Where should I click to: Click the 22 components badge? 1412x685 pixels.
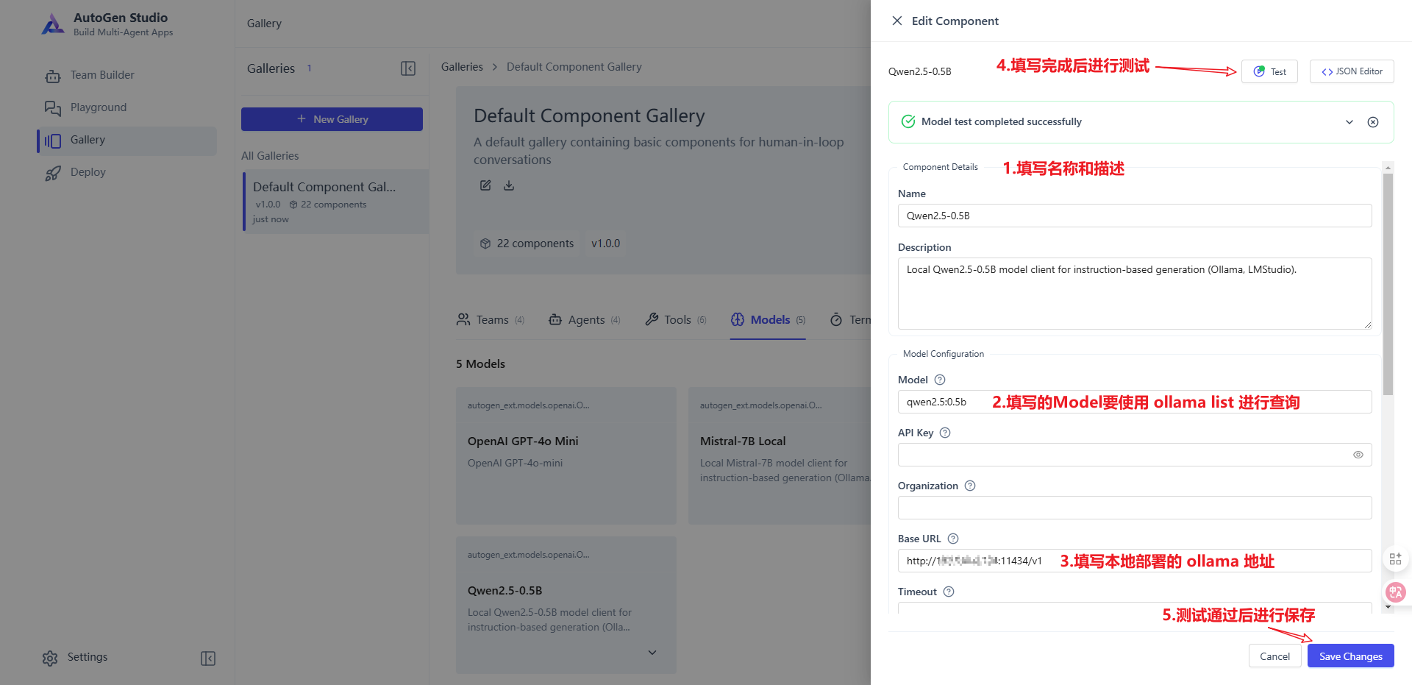click(527, 244)
